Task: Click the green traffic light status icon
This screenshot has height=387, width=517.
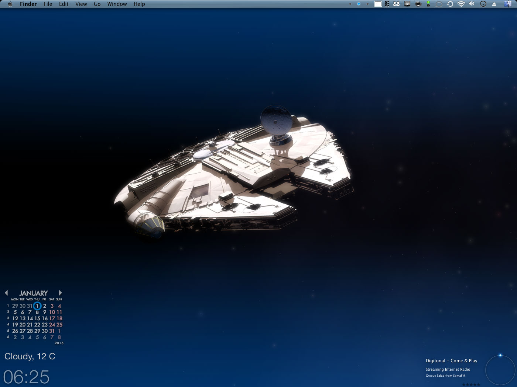Action: pos(428,4)
